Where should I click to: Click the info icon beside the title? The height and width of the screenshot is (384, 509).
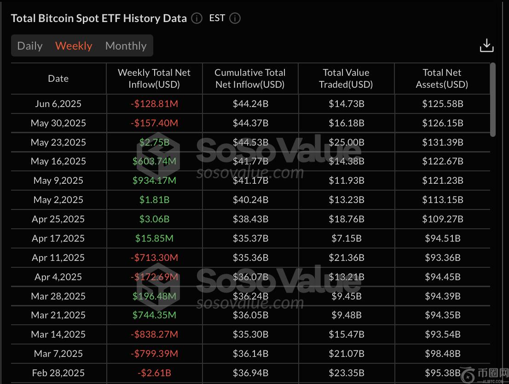[x=197, y=18]
